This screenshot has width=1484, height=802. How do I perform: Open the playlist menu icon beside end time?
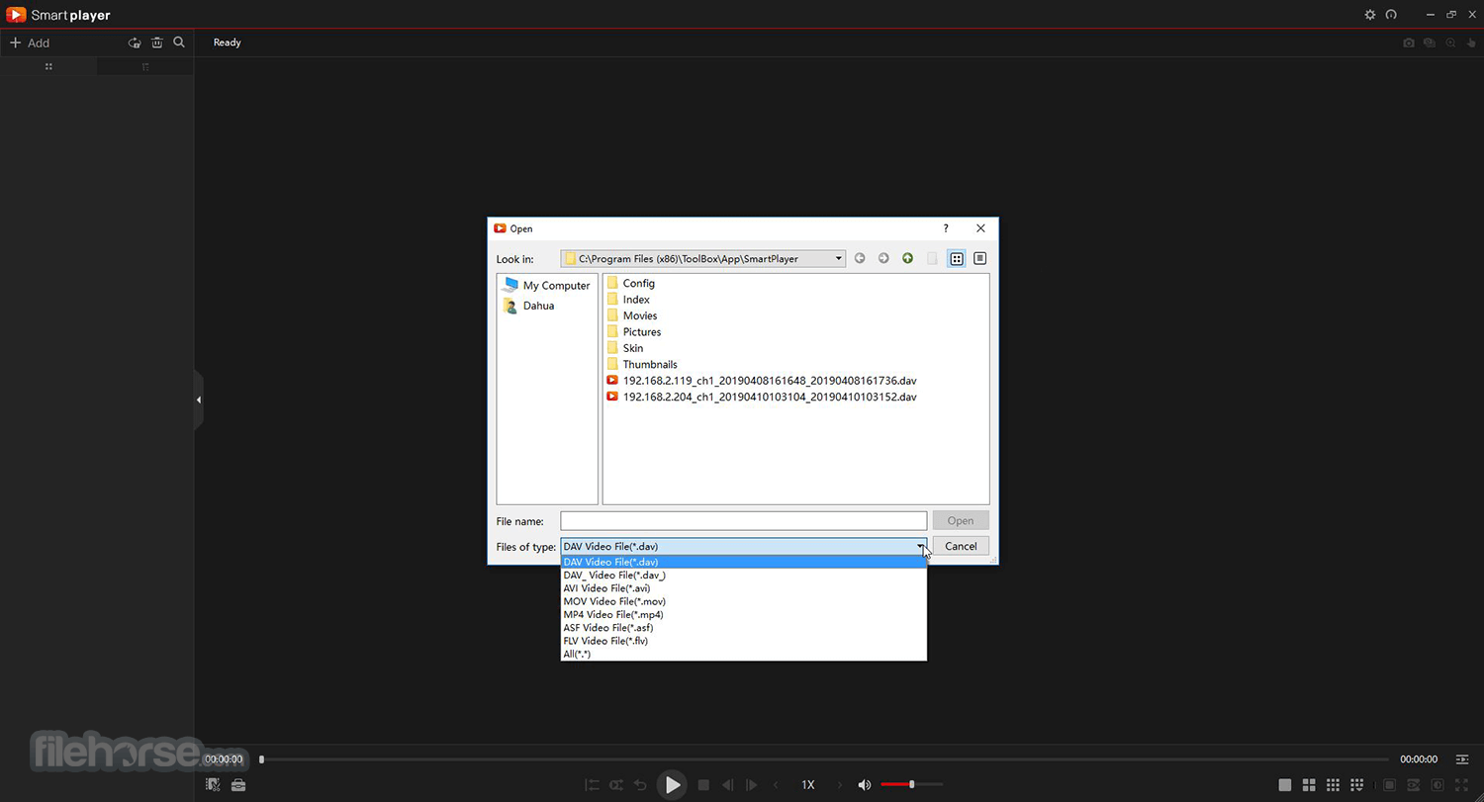1462,759
